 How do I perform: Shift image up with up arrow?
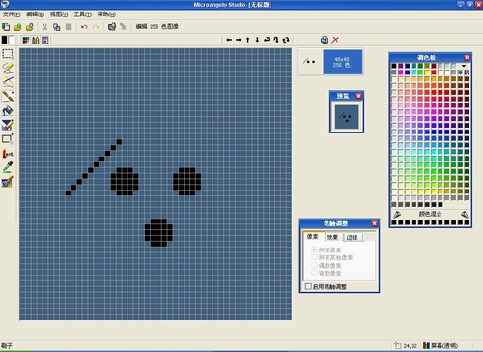[247, 40]
